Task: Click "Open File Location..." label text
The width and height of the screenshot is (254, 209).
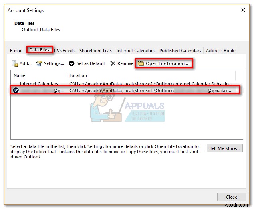Action: point(167,63)
